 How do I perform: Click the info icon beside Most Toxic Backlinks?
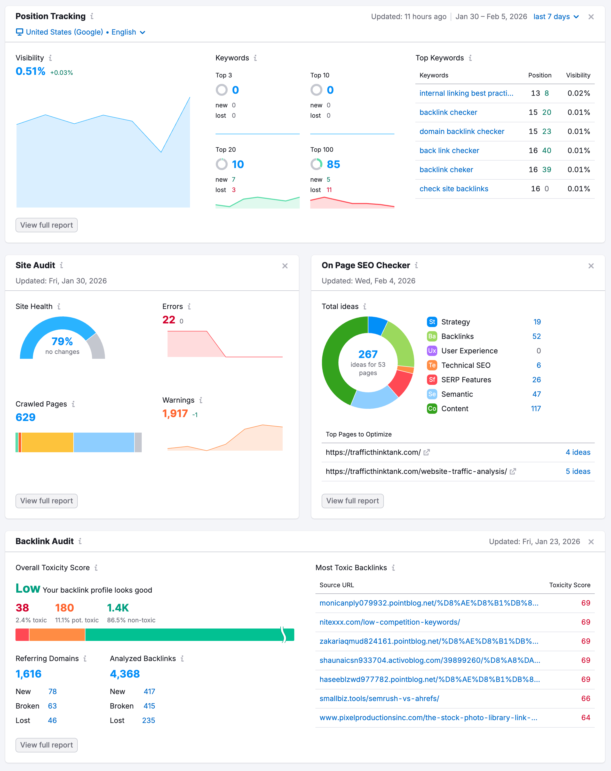[x=393, y=568]
